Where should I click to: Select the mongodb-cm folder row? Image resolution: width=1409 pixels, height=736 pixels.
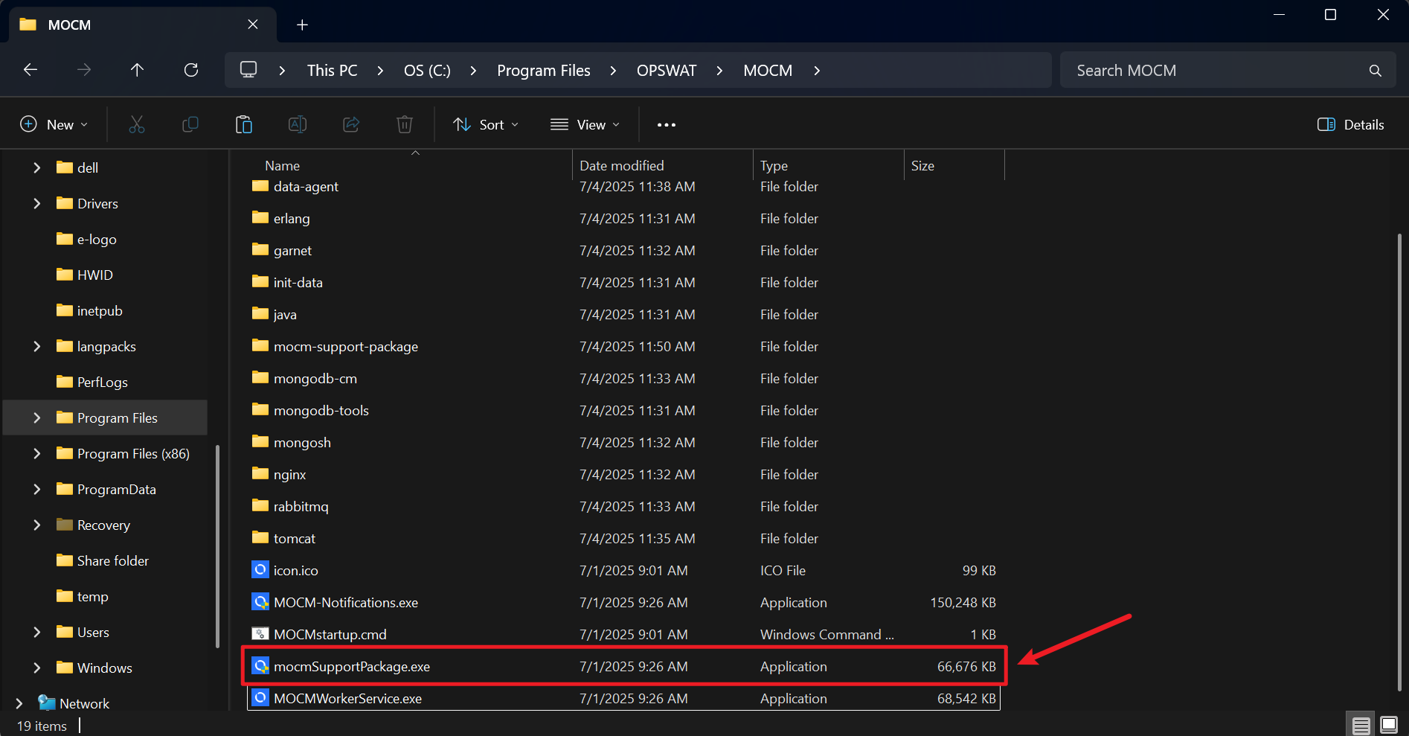623,378
